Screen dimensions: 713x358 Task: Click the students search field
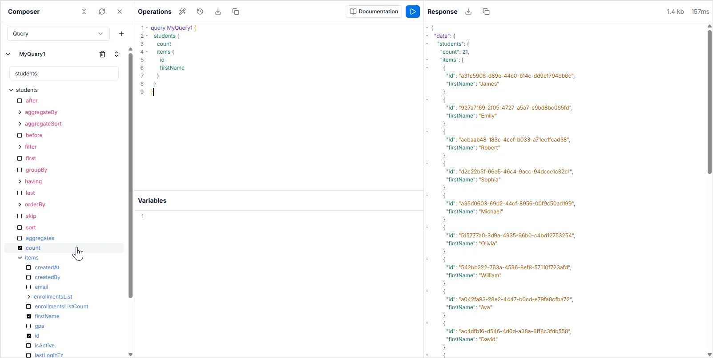[64, 74]
